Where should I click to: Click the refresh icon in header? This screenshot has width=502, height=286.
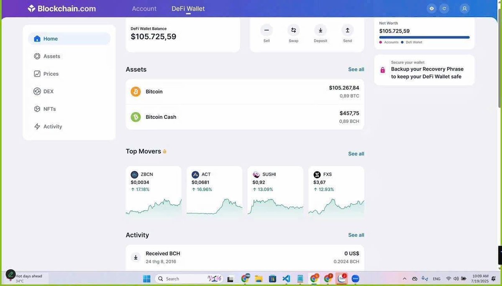pyautogui.click(x=444, y=8)
